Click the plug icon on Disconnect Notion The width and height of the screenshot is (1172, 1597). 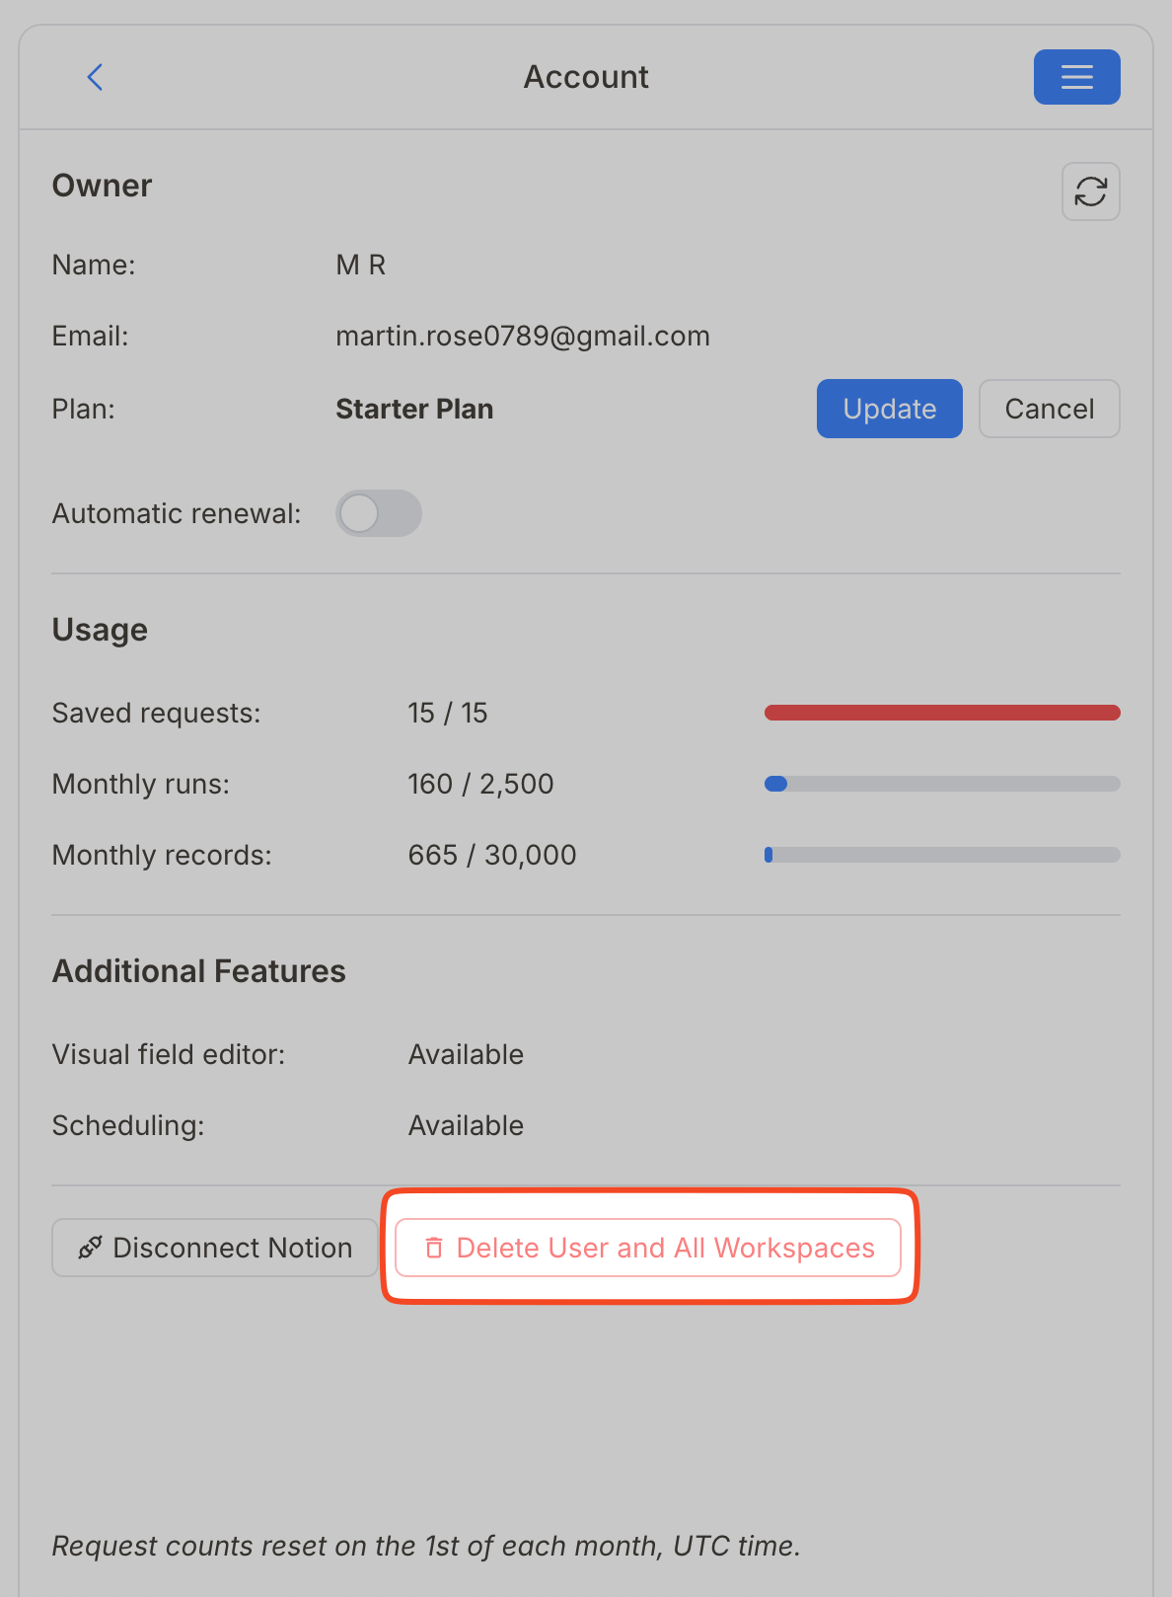pos(90,1248)
